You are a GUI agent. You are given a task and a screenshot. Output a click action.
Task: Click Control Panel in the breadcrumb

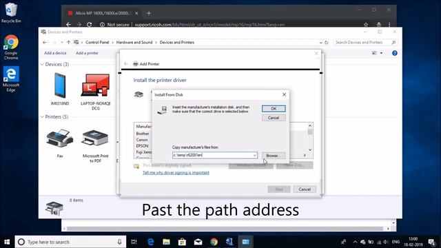click(97, 43)
